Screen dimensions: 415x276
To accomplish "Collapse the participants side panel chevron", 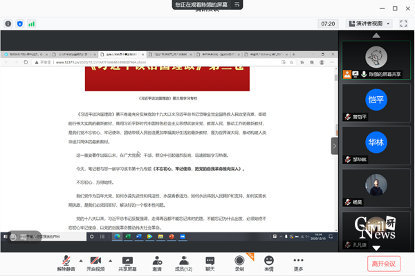I will pyautogui.click(x=335, y=146).
